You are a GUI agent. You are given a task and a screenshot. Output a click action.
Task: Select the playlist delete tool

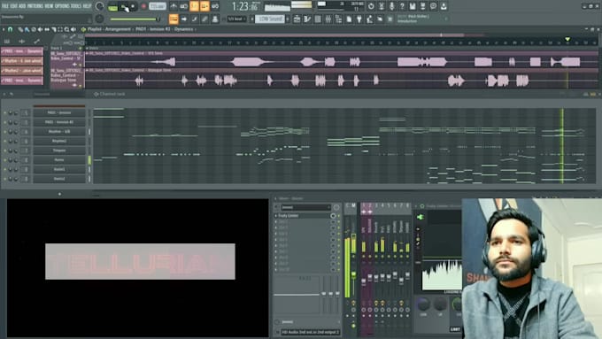(x=34, y=29)
